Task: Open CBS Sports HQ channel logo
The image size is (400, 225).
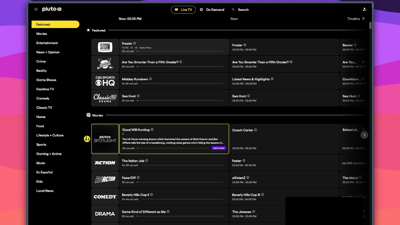Action: coord(105,81)
